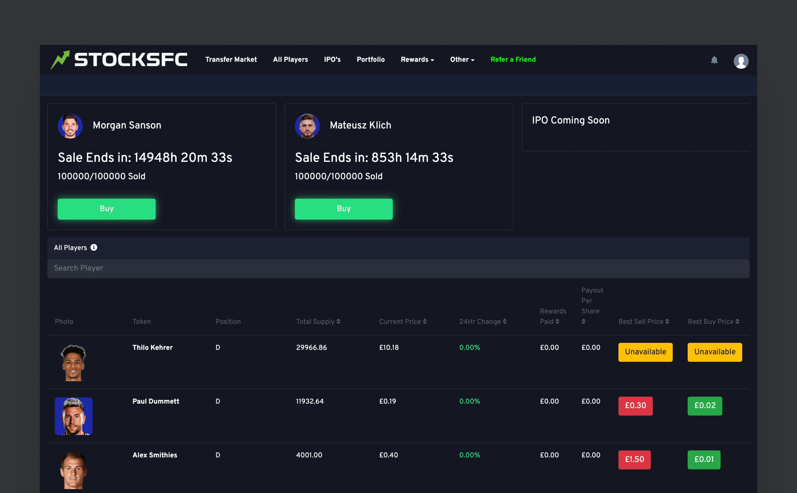Go to Transfer Market
The height and width of the screenshot is (493, 797).
pos(231,59)
